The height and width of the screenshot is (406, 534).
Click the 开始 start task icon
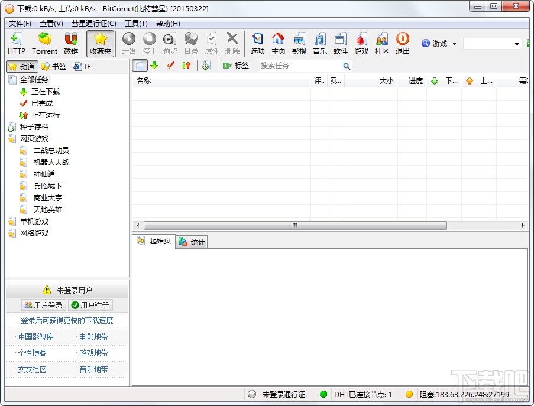[129, 44]
